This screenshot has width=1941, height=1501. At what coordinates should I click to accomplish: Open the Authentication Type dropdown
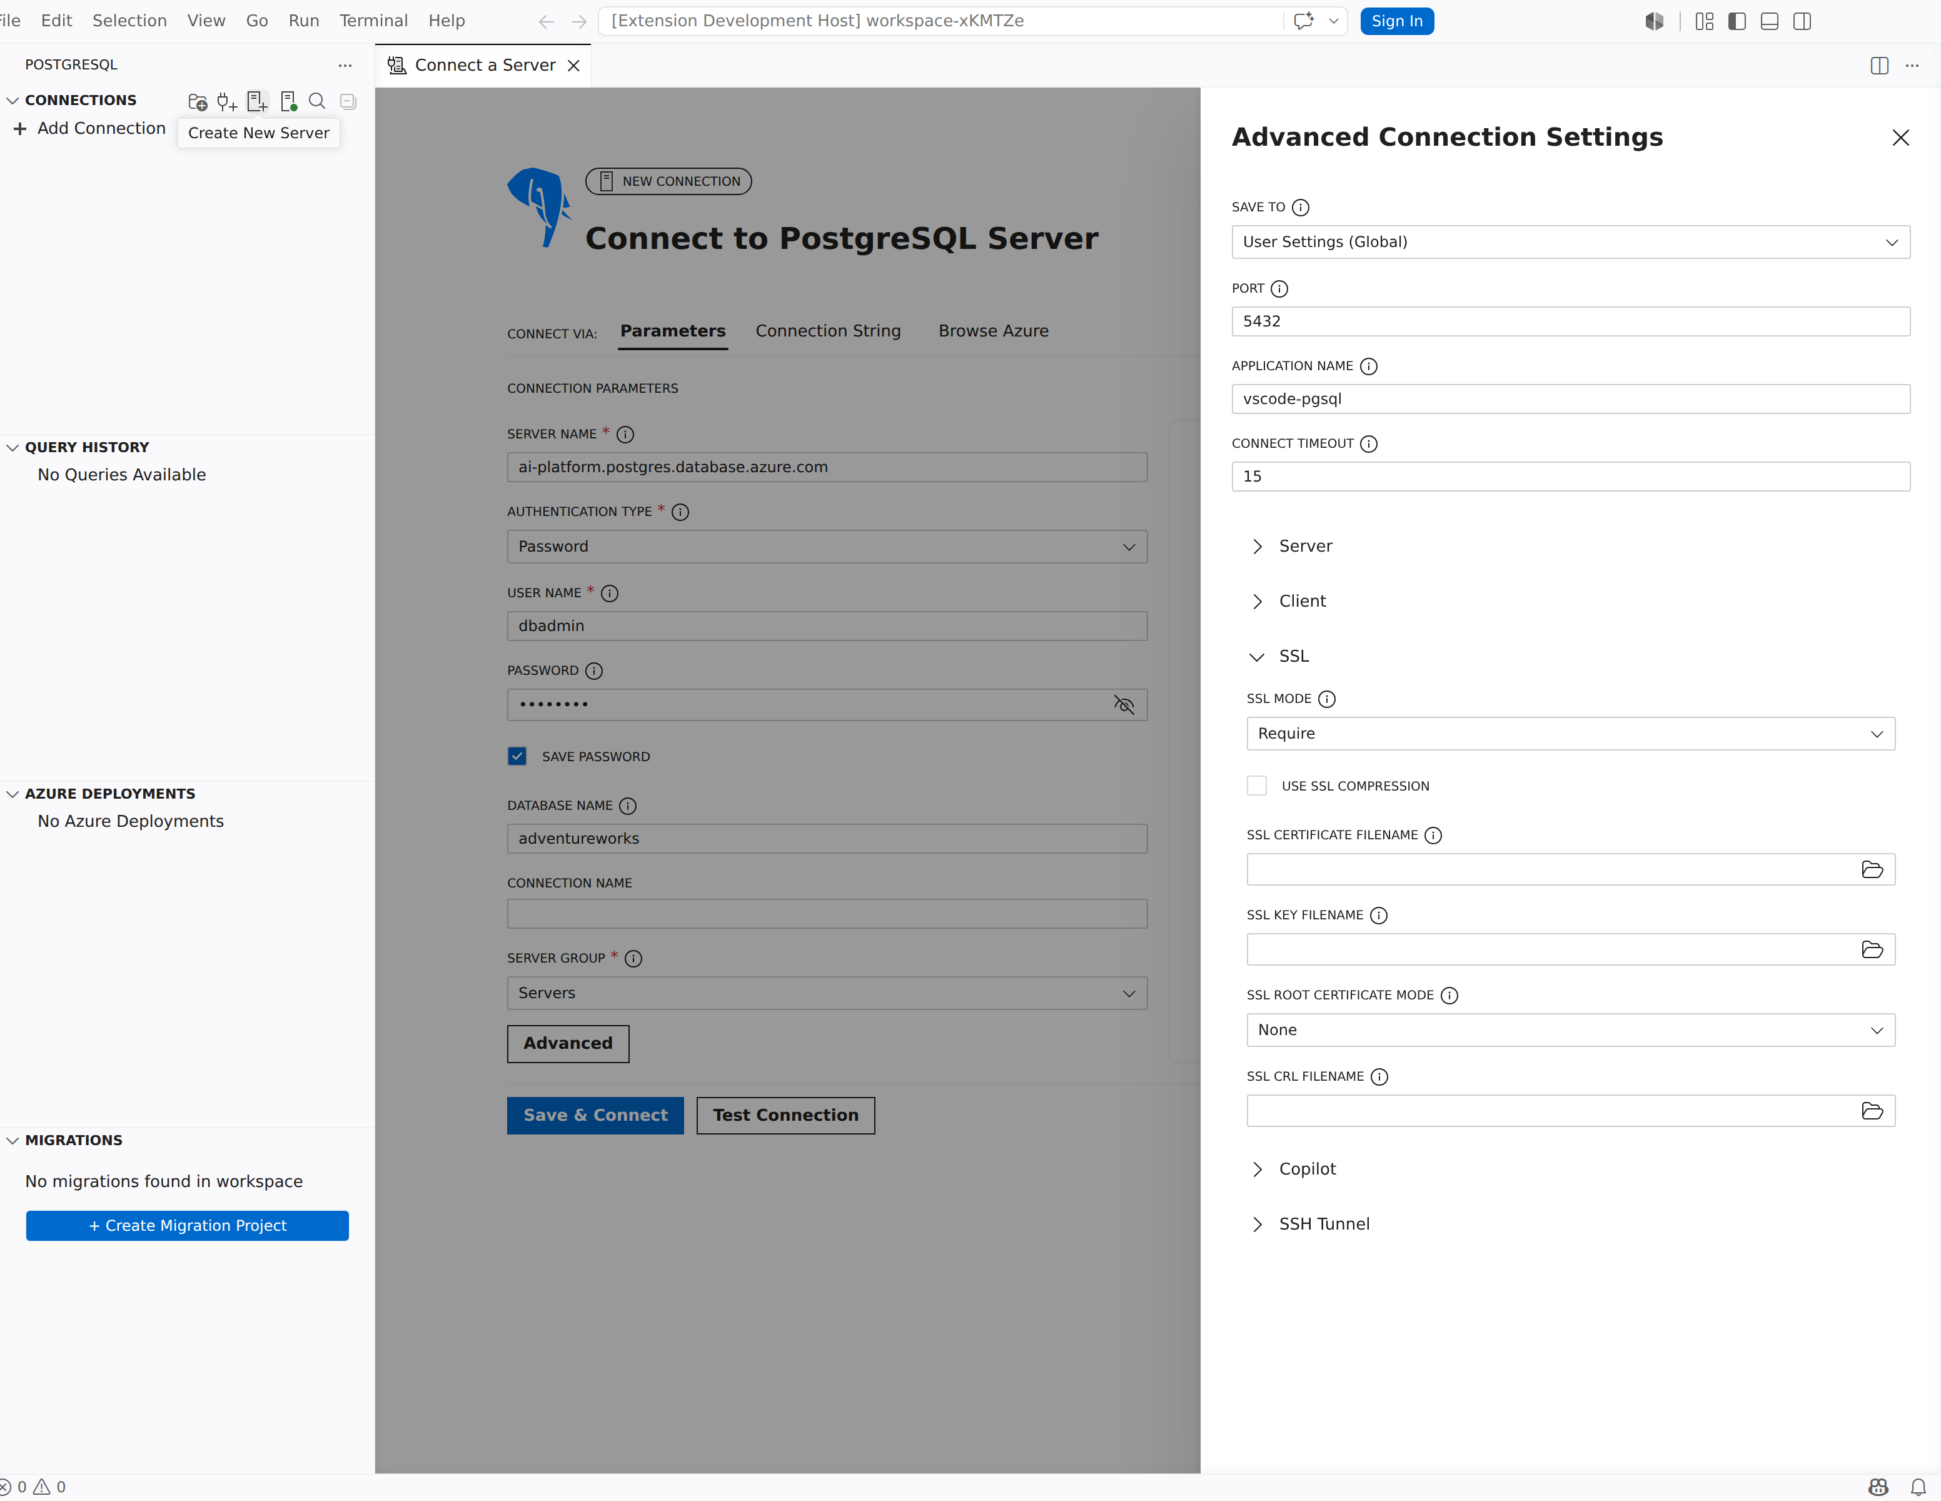pyautogui.click(x=827, y=547)
